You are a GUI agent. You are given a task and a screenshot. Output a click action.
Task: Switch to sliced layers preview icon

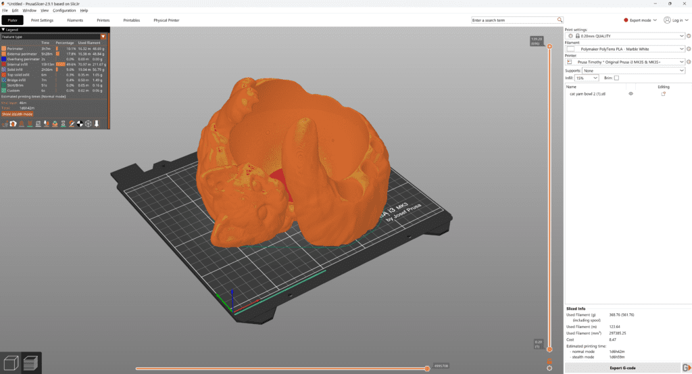coord(30,362)
